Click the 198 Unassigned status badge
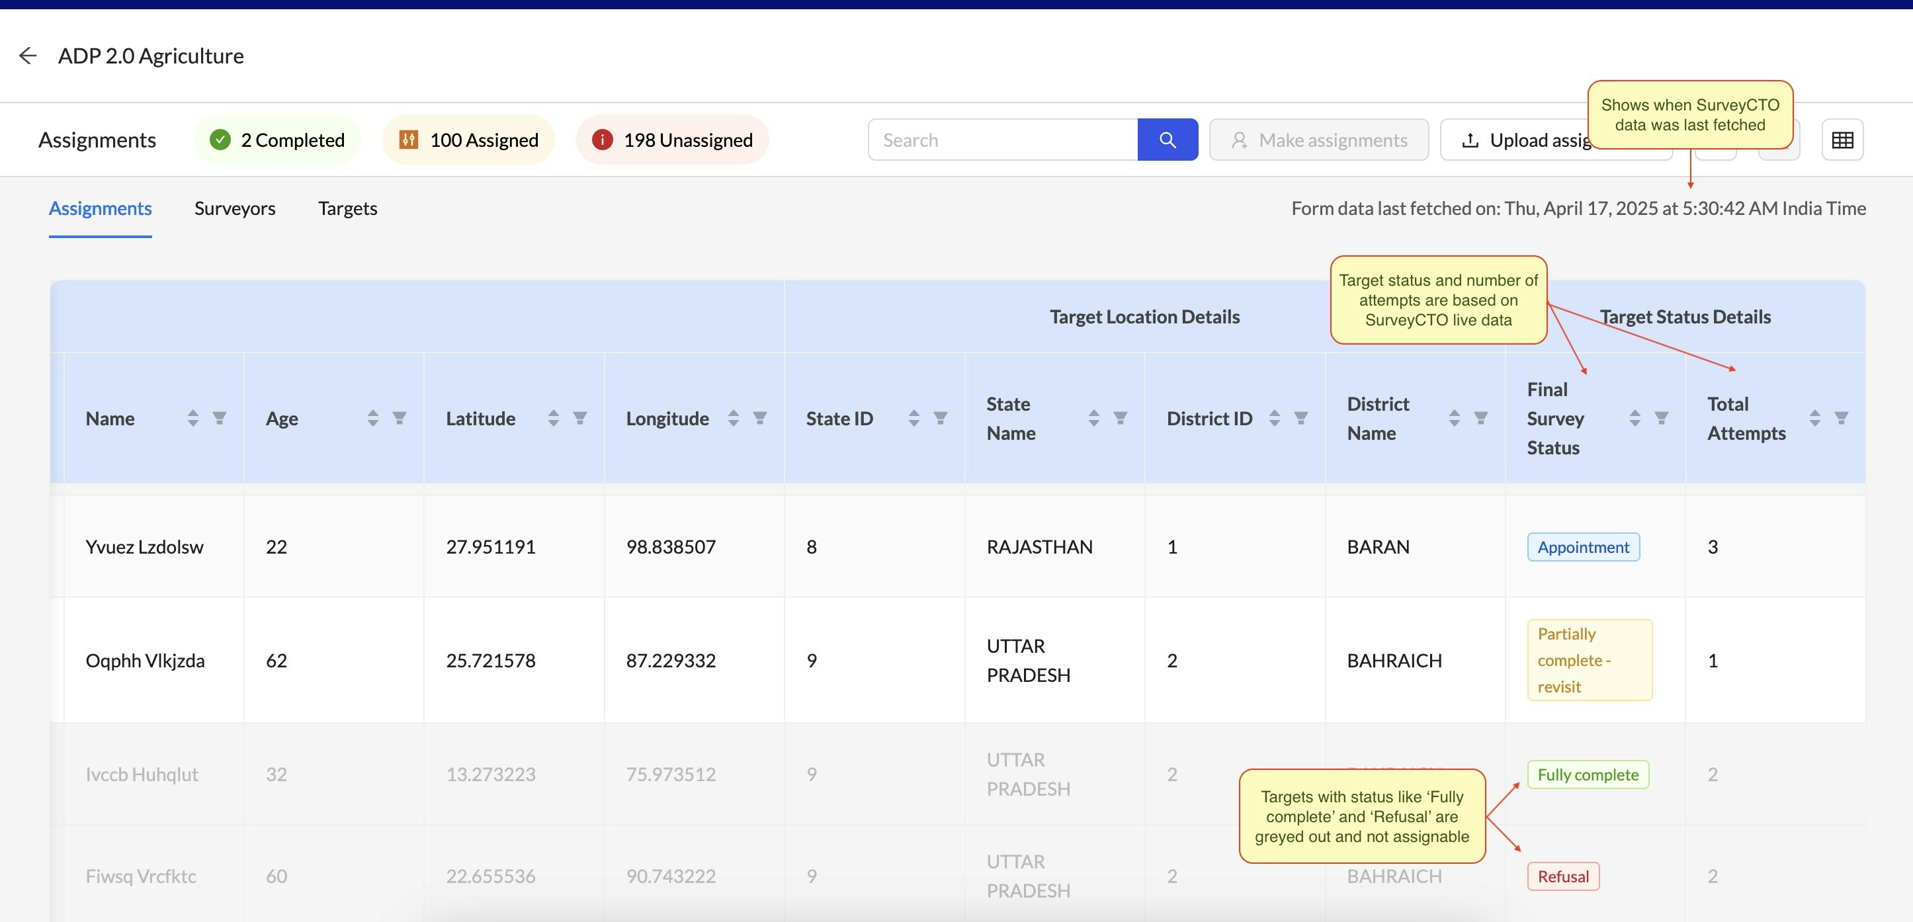Image resolution: width=1913 pixels, height=922 pixels. pos(672,140)
